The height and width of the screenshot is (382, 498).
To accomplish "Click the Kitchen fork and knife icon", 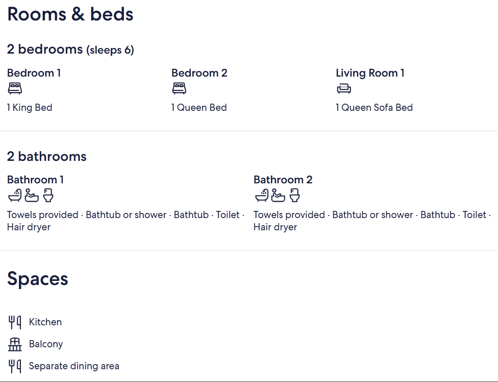I will pyautogui.click(x=15, y=322).
